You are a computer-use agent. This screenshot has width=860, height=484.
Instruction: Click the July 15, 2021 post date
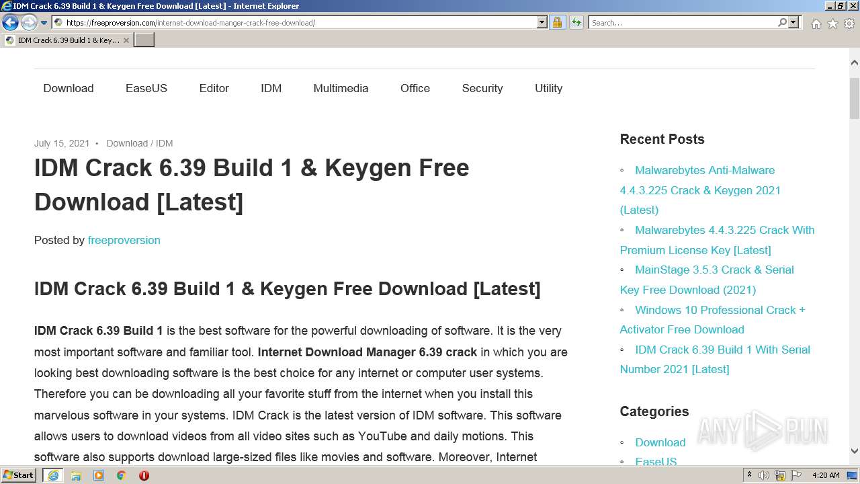point(62,143)
